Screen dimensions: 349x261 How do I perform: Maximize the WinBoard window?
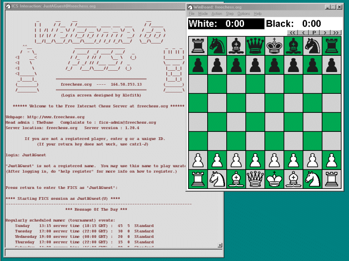point(333,7)
